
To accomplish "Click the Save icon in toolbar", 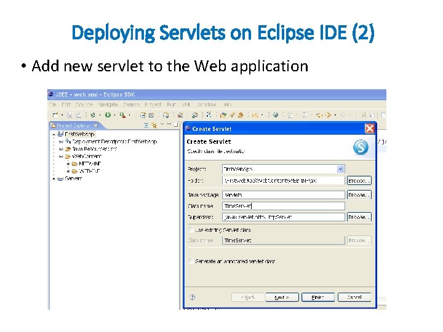I will click(x=70, y=115).
